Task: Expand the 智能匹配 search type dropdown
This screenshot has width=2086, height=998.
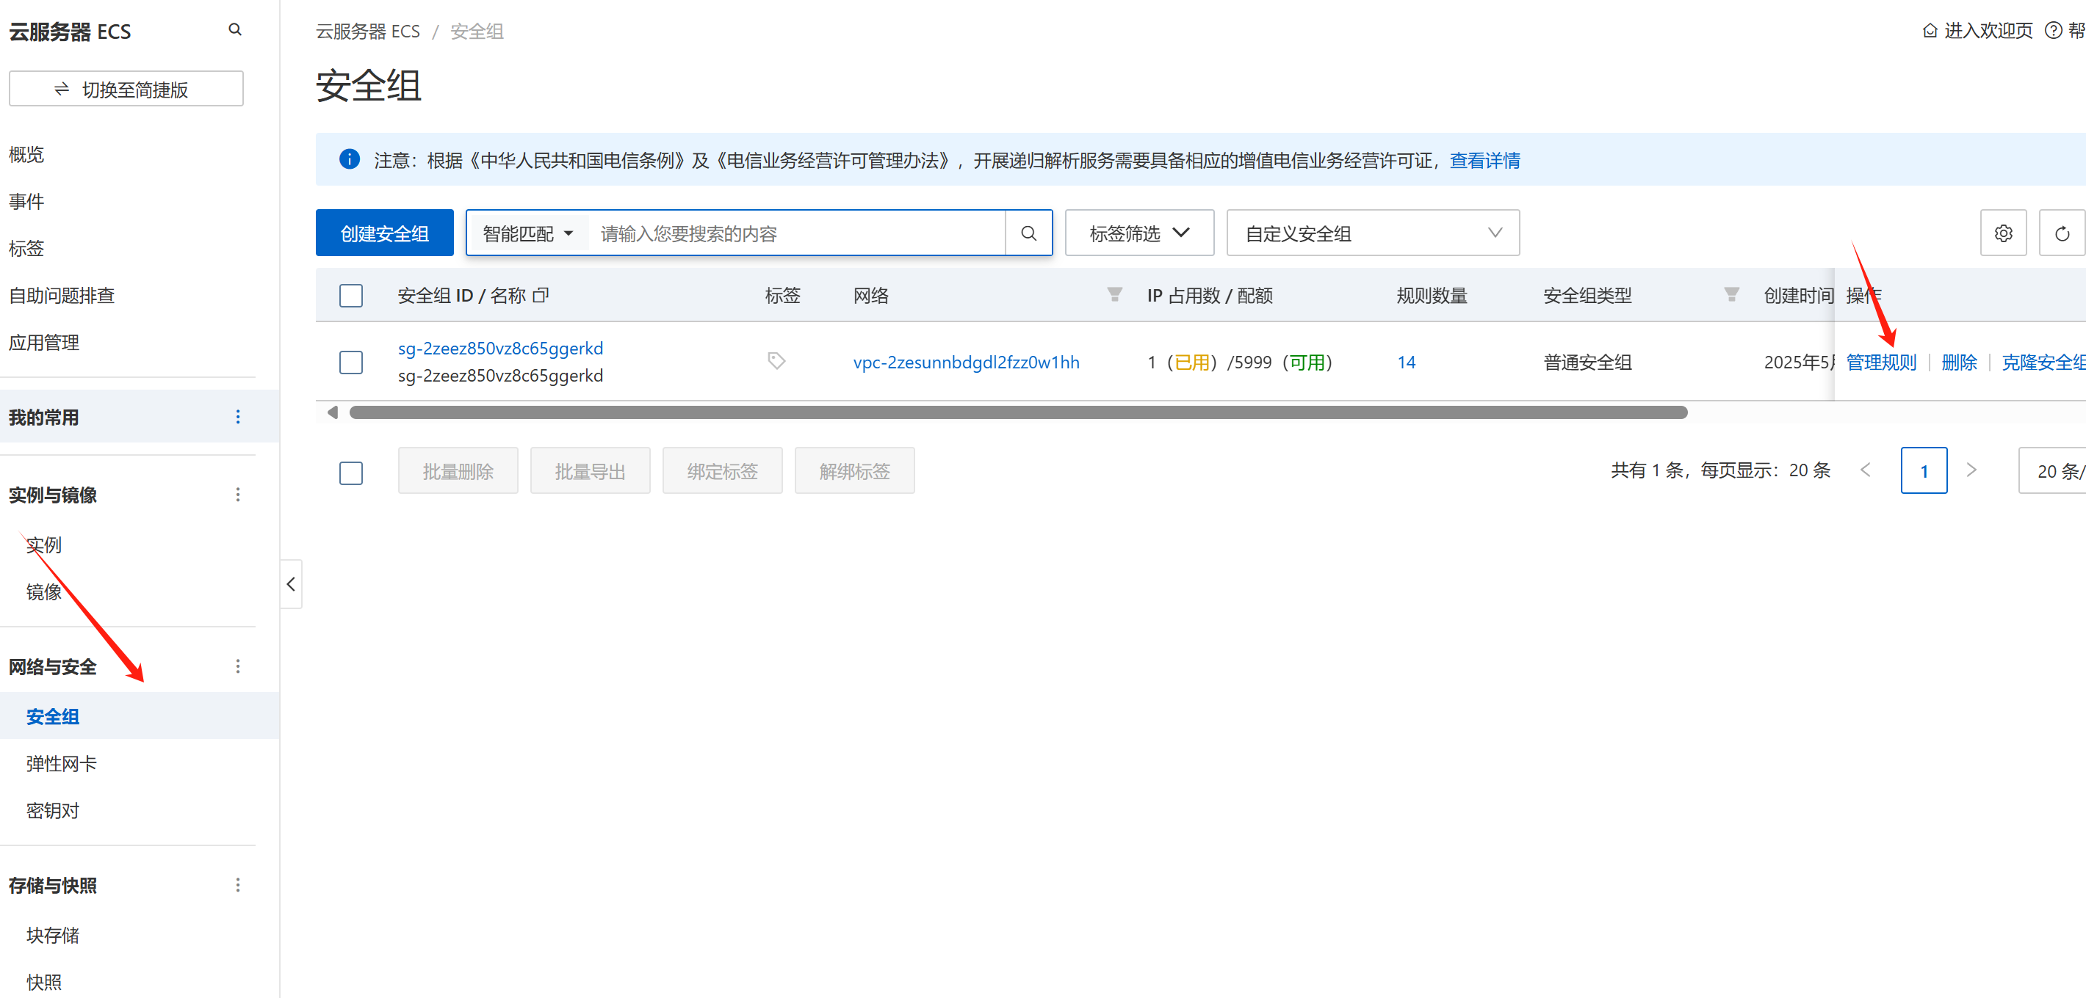Action: pos(528,234)
